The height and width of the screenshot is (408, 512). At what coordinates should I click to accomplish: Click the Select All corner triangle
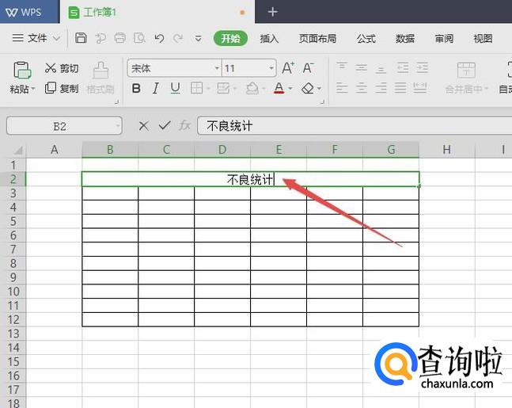(x=18, y=150)
